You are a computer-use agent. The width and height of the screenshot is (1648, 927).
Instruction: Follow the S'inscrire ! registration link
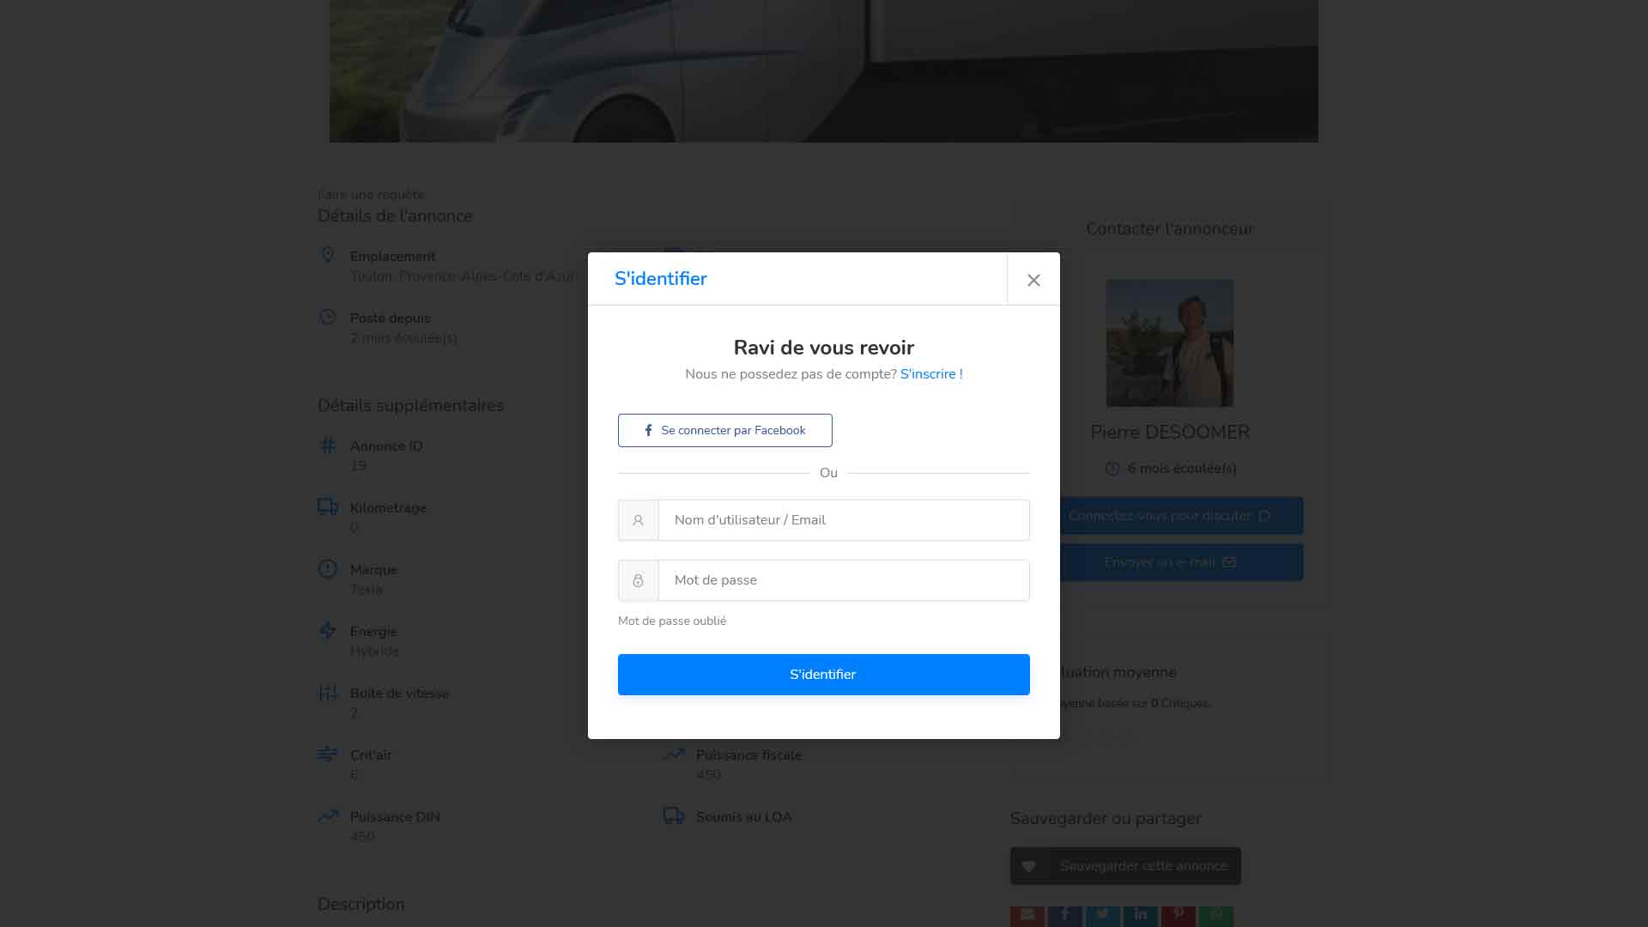click(x=931, y=374)
